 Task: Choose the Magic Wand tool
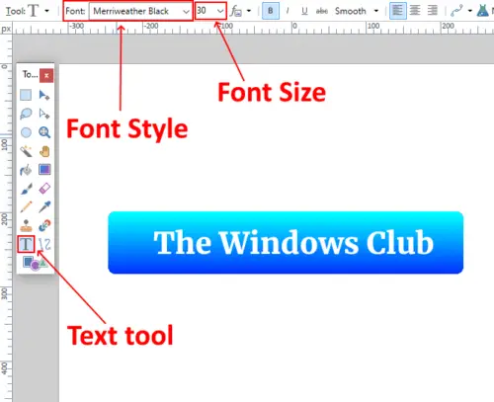tap(26, 151)
